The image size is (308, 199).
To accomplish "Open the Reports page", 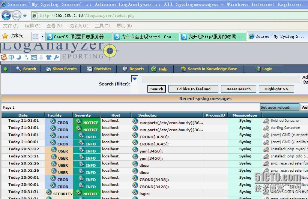I will click(133, 69).
